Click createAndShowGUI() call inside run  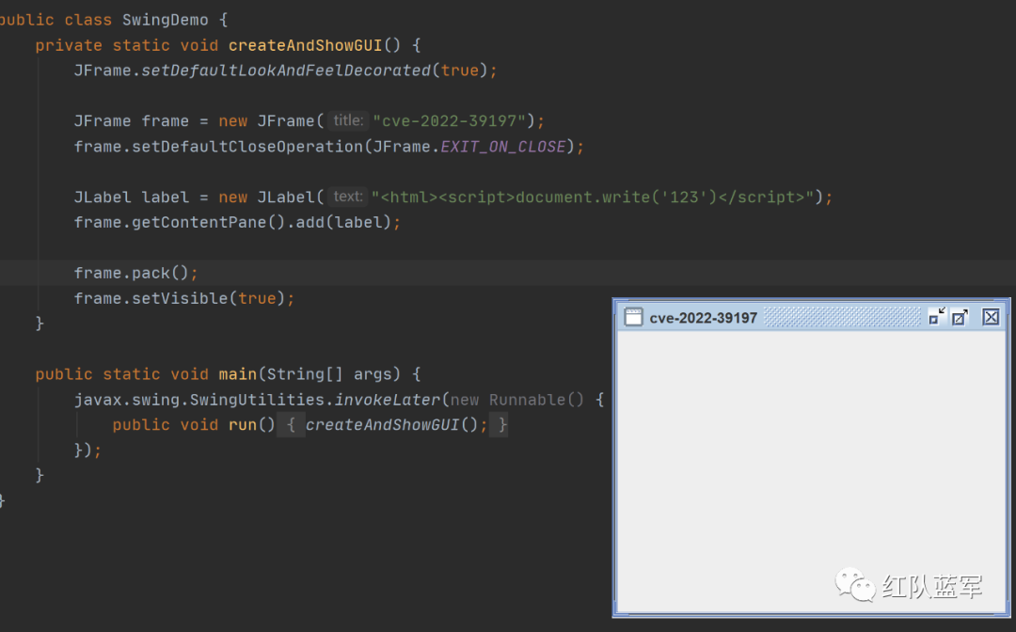[x=391, y=425]
